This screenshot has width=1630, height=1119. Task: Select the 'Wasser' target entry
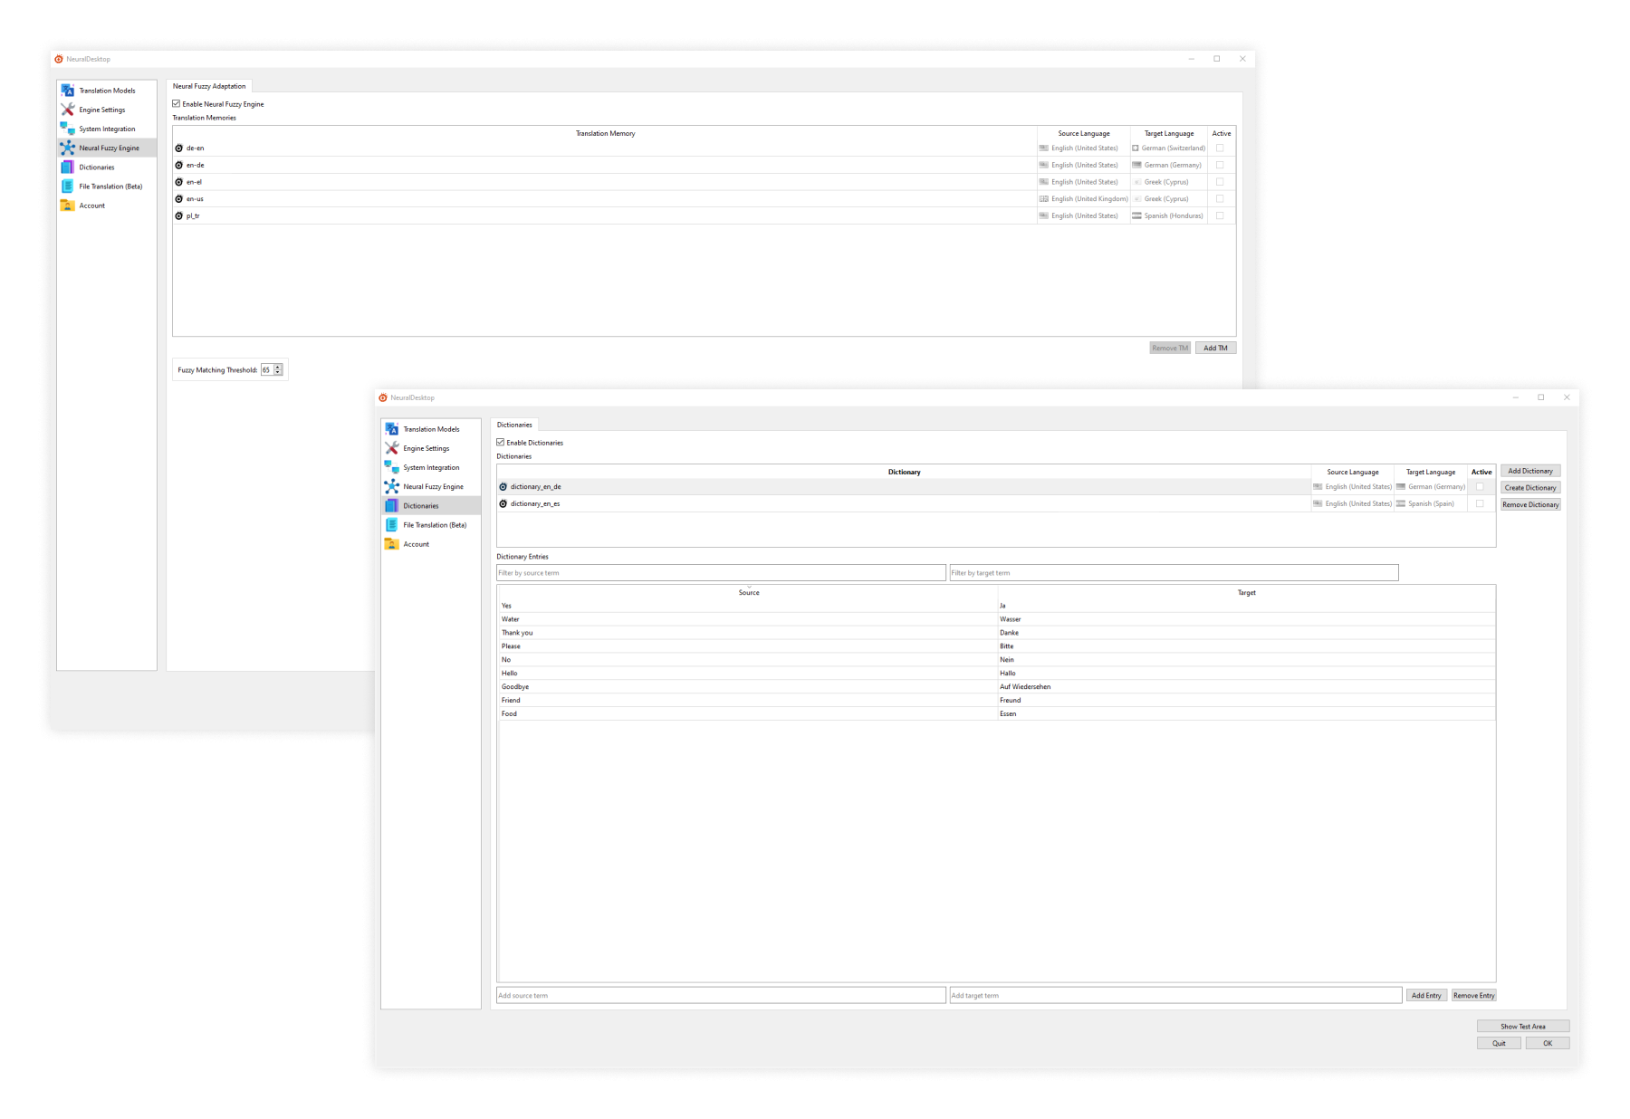(x=1010, y=619)
